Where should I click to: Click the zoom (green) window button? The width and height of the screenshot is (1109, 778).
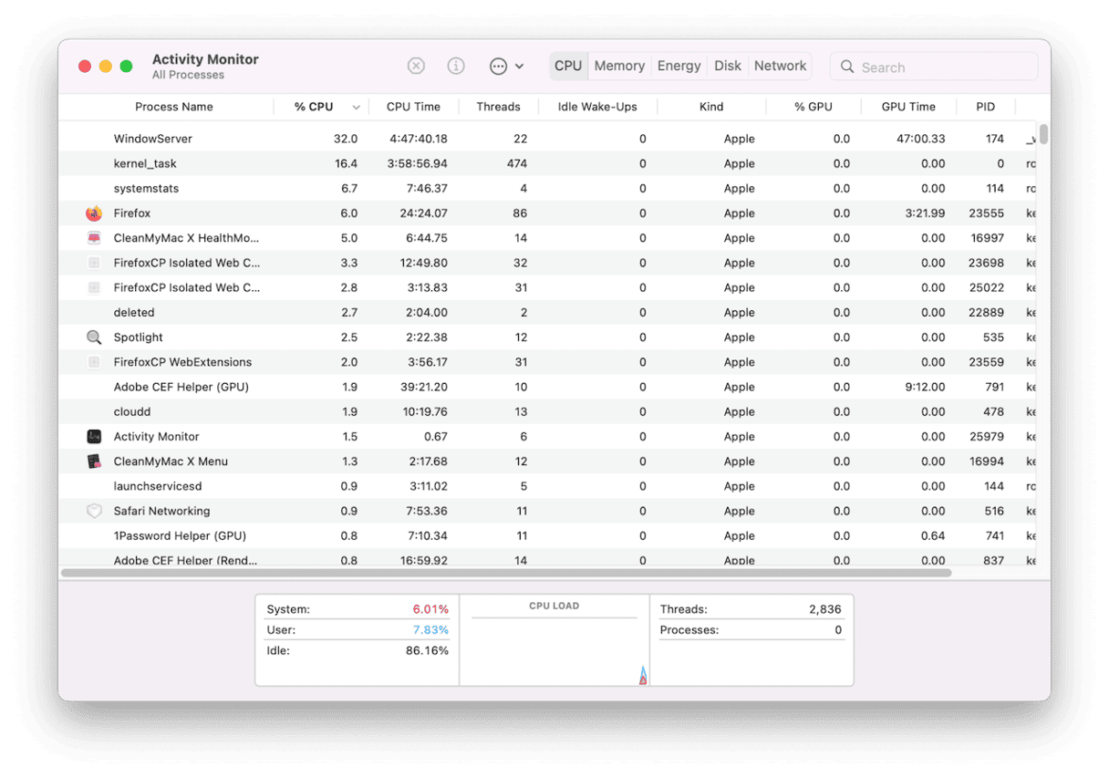coord(127,66)
